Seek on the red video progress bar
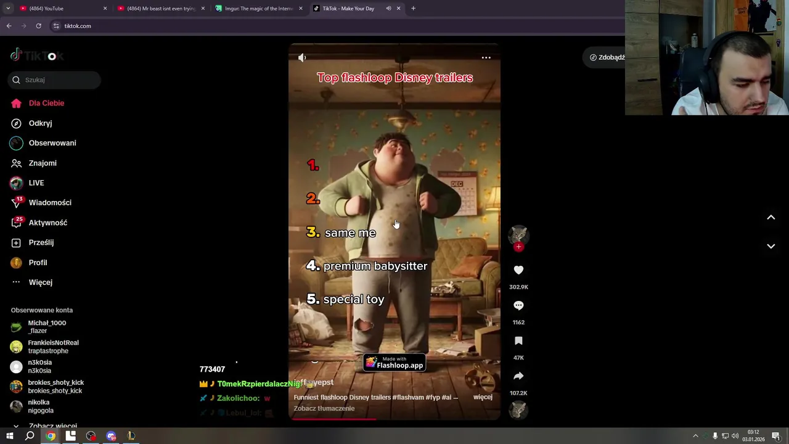 pos(394,419)
